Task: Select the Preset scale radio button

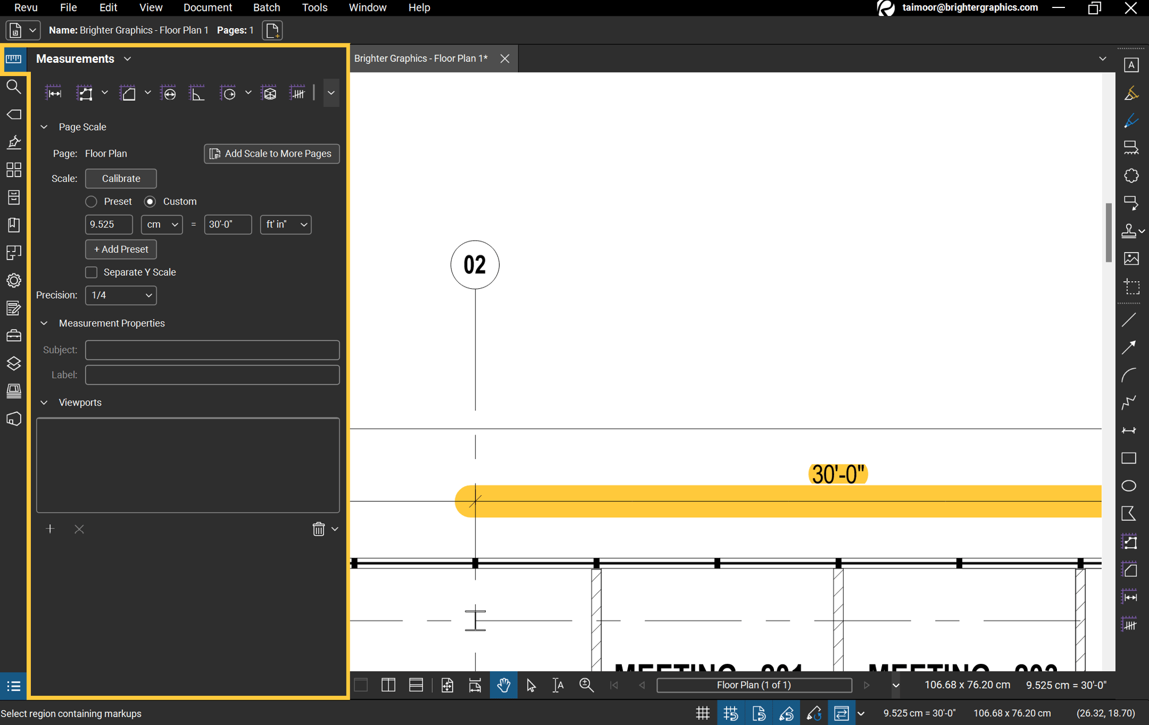Action: pos(91,201)
